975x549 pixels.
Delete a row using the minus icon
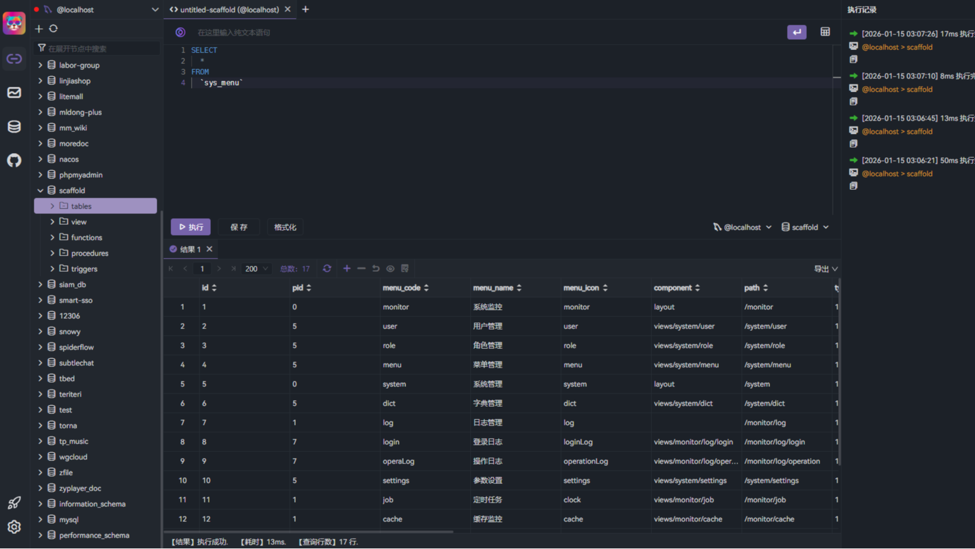click(361, 268)
